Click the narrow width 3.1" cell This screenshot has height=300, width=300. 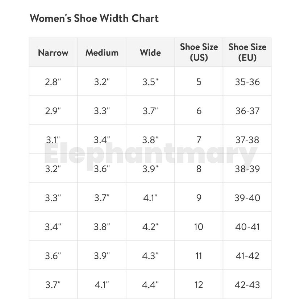[x=53, y=140]
